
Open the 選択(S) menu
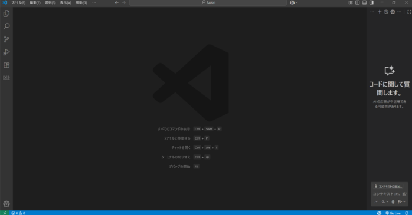[x=50, y=2]
